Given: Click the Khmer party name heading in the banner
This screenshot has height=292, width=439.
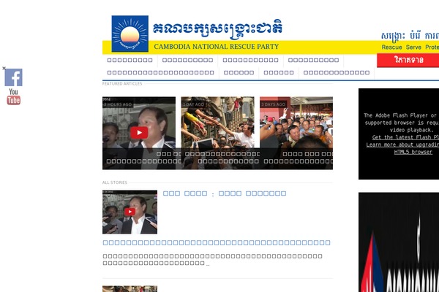Looking at the screenshot, I should point(217,28).
